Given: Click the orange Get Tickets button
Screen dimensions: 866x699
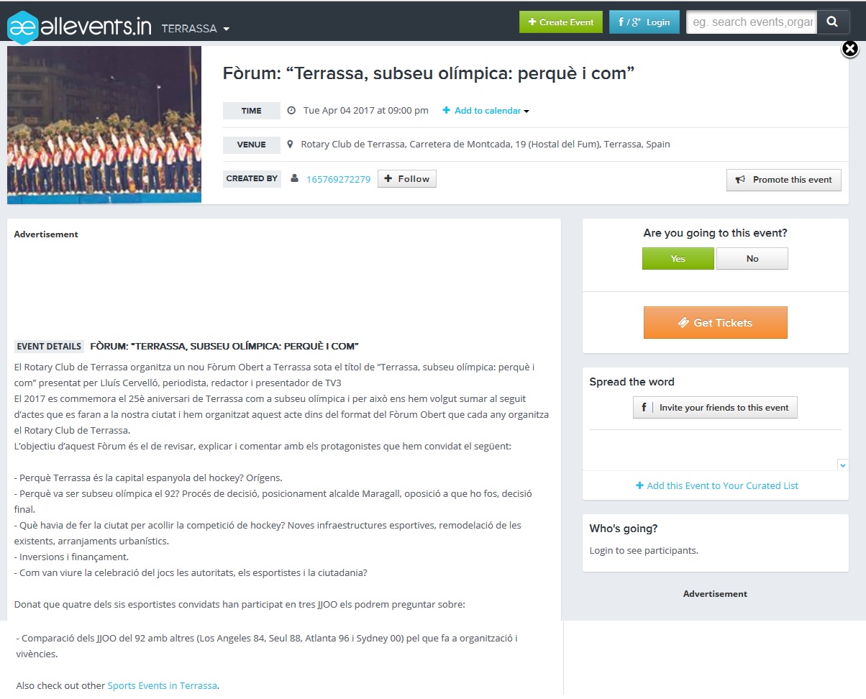Looking at the screenshot, I should click(x=716, y=323).
